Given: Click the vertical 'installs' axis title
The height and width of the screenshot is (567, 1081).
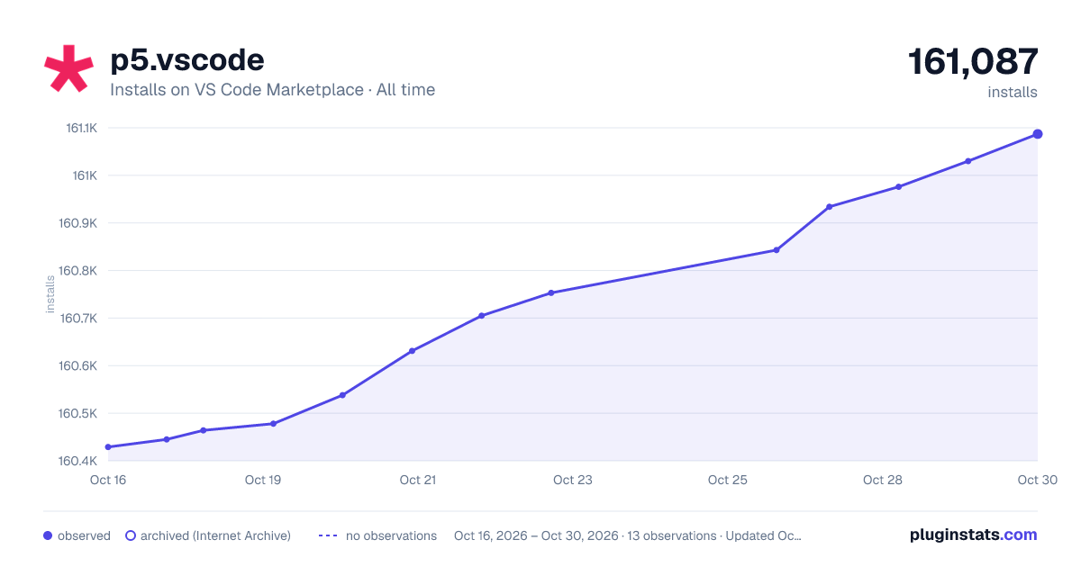Looking at the screenshot, I should [x=50, y=294].
